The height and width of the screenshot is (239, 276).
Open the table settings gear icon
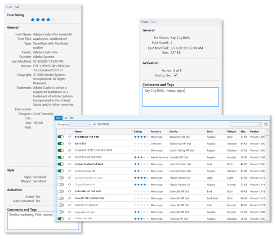coord(266,124)
